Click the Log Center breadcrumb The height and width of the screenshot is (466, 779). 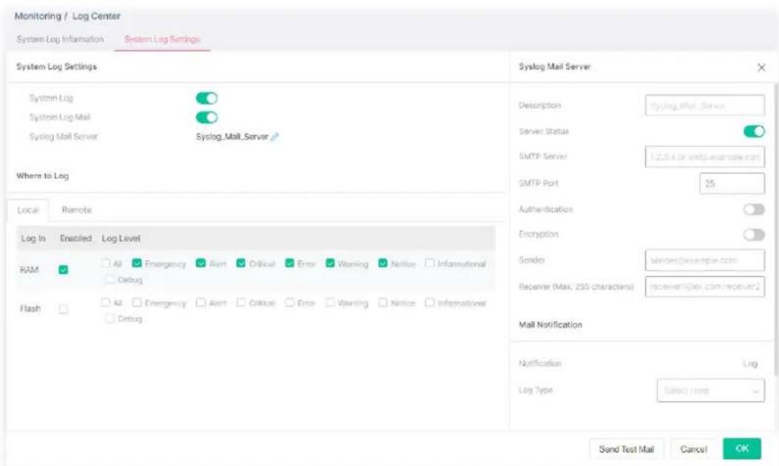click(x=96, y=16)
